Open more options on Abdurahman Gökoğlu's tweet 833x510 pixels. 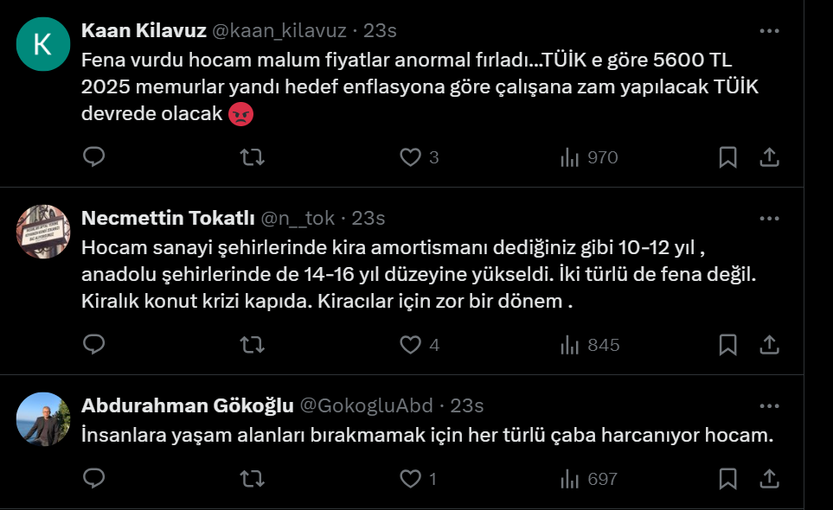pos(769,405)
